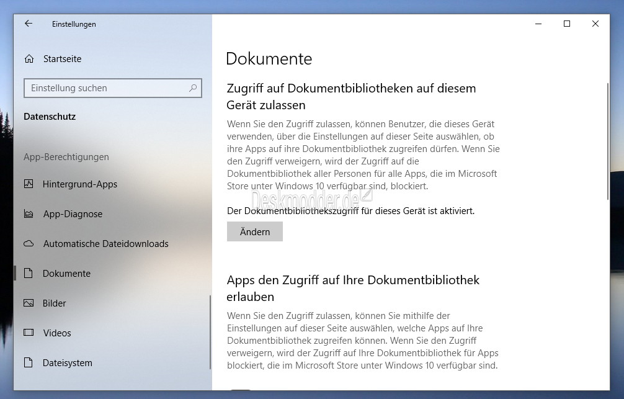Click the Datenschutz heading

click(x=50, y=117)
